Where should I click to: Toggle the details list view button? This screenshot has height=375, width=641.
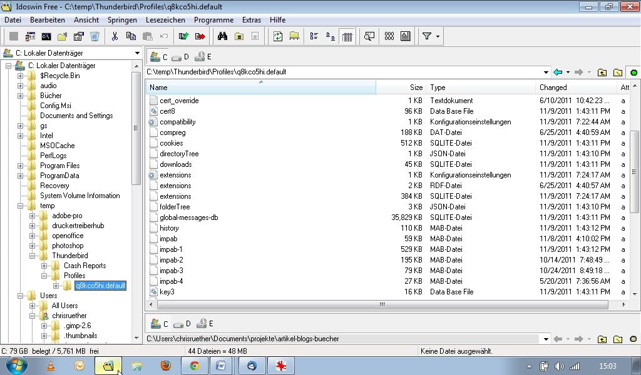point(347,36)
